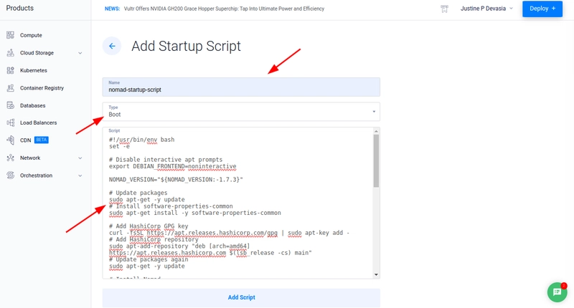Image resolution: width=574 pixels, height=308 pixels.
Task: Open the Justine P Devasia account menu
Action: 486,9
